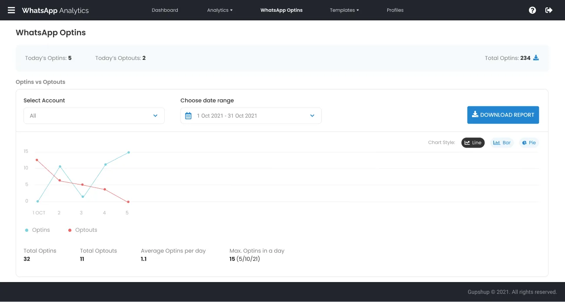Open the hamburger menu icon
Screen dimensions: 565x302
tap(11, 10)
